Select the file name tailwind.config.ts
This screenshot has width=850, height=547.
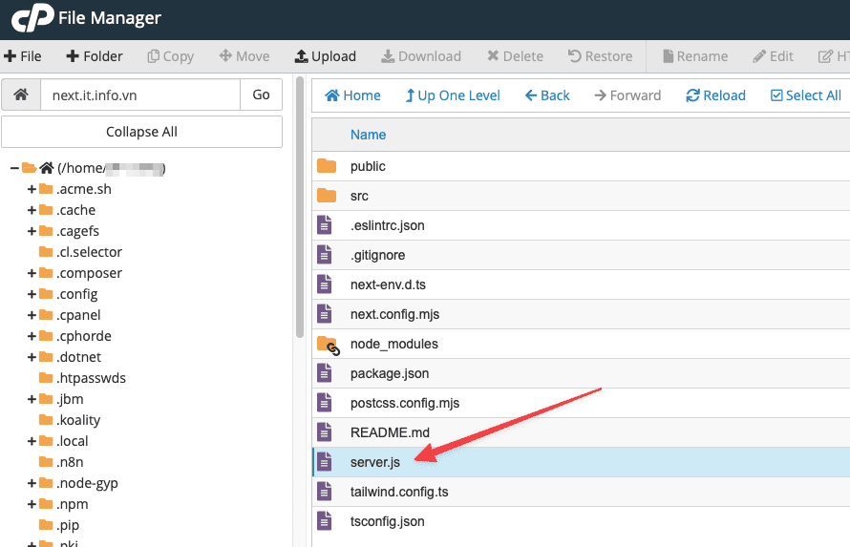pyautogui.click(x=399, y=492)
